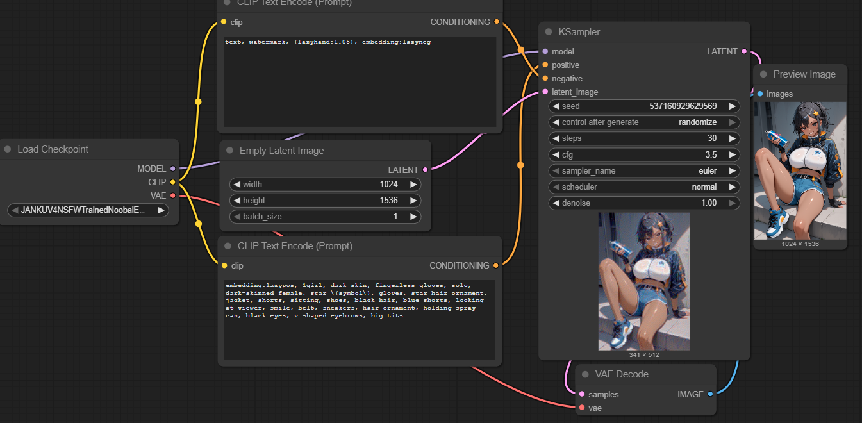The image size is (862, 423).
Task: Click the latent_image input port on KSampler
Action: (545, 92)
